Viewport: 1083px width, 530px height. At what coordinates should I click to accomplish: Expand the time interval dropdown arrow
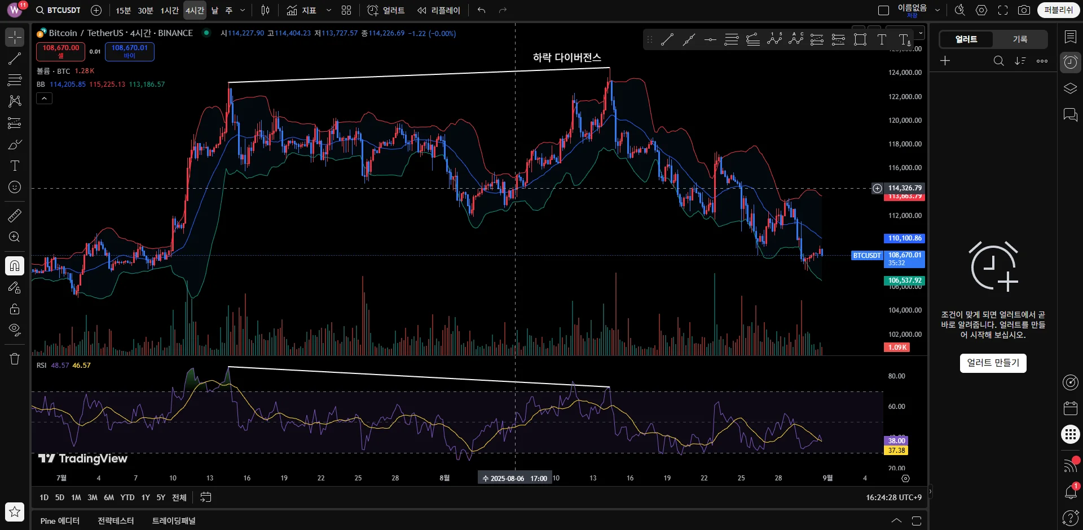click(243, 10)
